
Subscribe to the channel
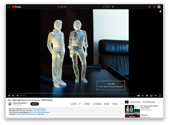(x=35, y=104)
